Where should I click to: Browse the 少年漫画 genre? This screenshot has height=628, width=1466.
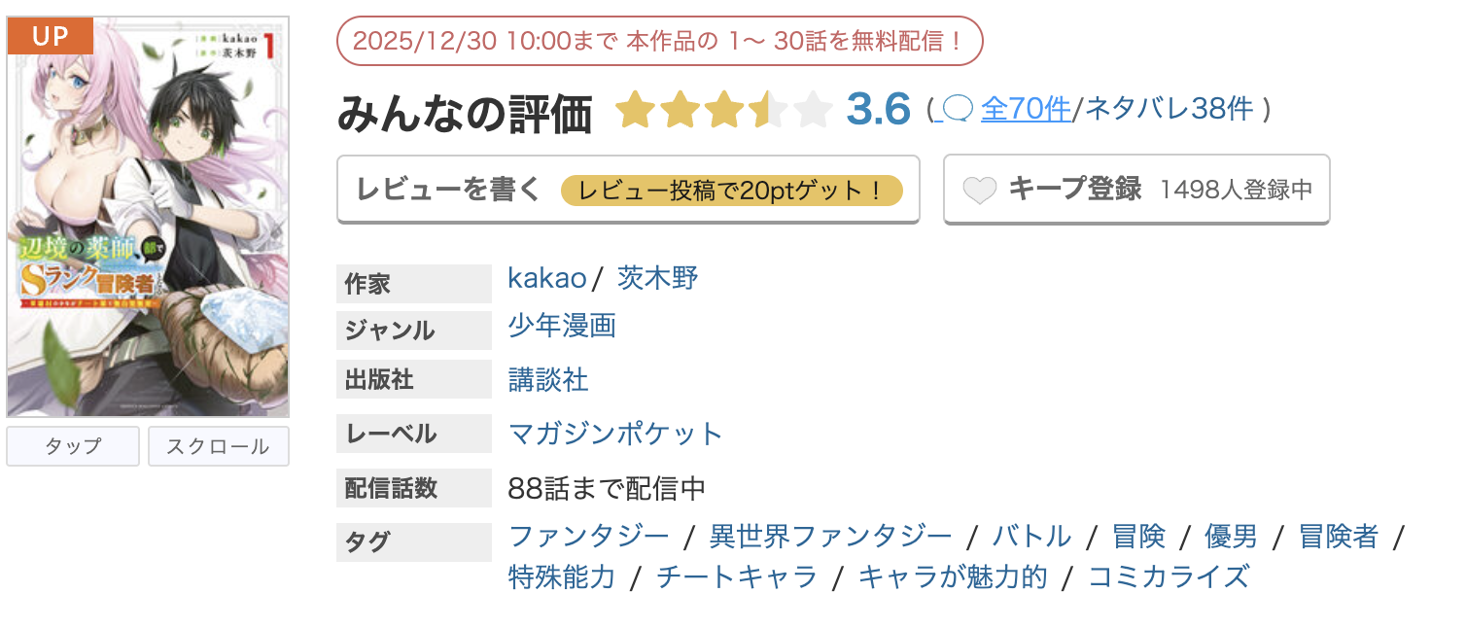(562, 326)
